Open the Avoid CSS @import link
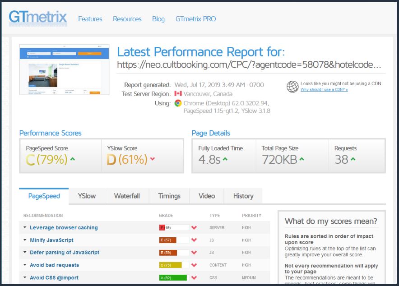 (54, 277)
